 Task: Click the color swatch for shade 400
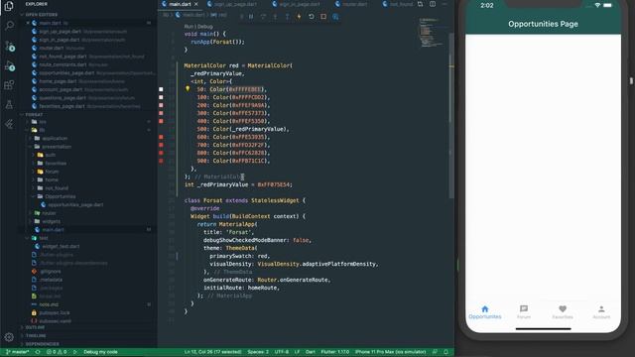point(161,121)
